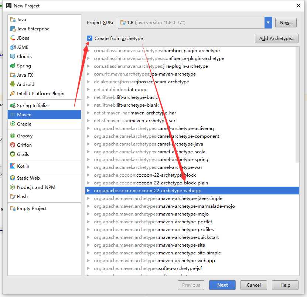Close the New Project dialog
This screenshot has width=307, height=297.
[x=299, y=6]
